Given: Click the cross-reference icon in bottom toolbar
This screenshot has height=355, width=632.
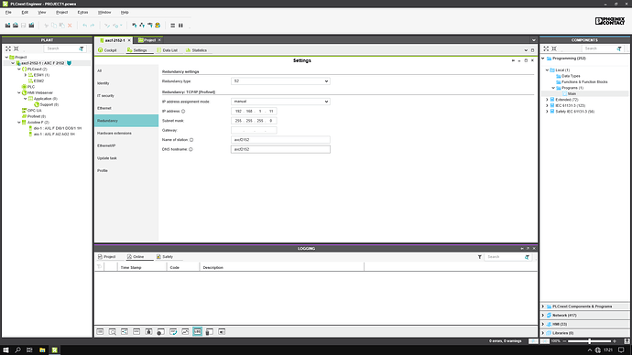Looking at the screenshot, I should coord(125,331).
